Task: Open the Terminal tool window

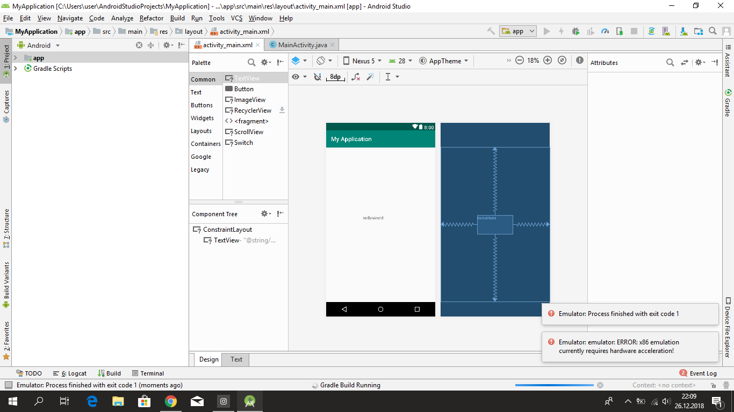Action: point(147,373)
